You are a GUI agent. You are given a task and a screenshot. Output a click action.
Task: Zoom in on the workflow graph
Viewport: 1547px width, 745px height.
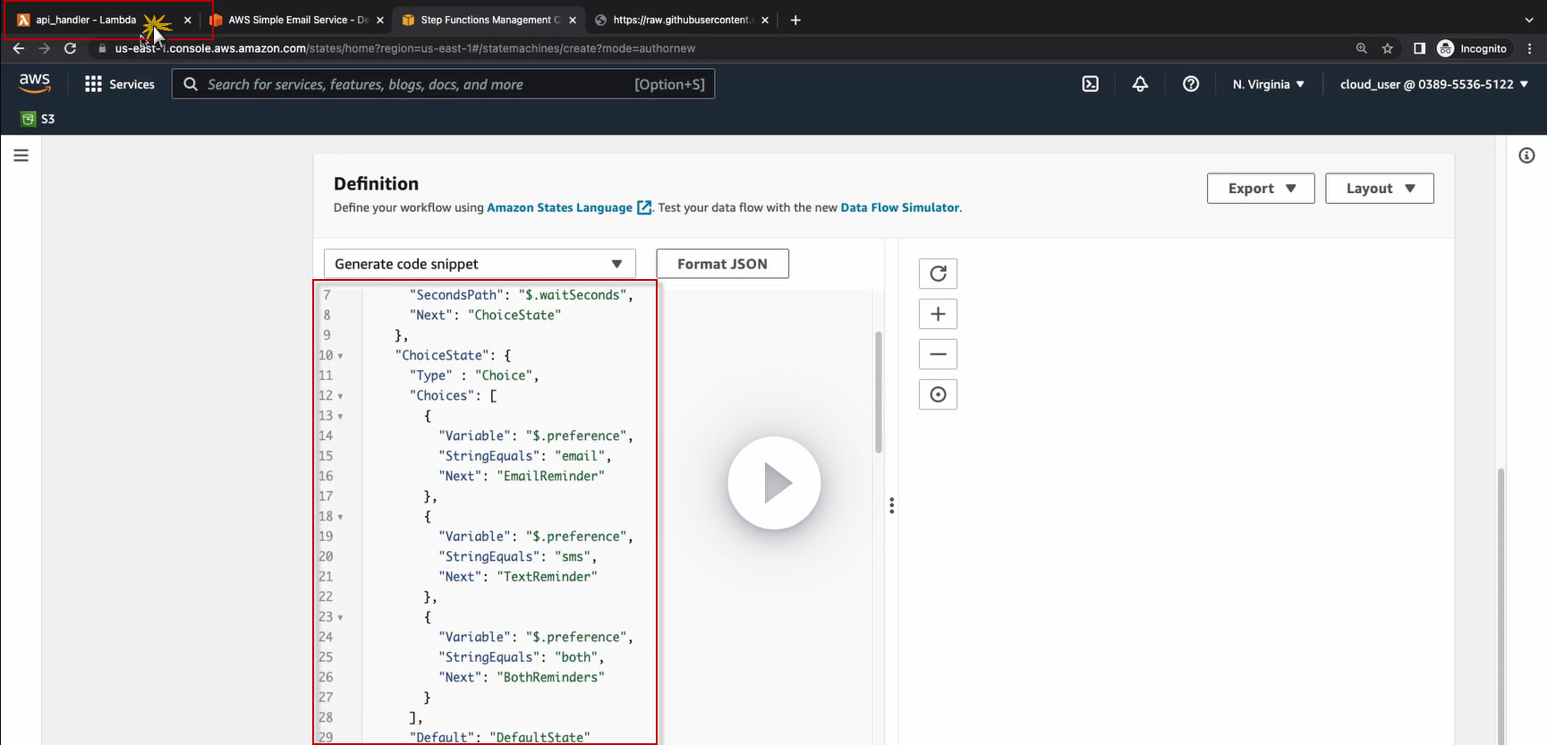[938, 314]
